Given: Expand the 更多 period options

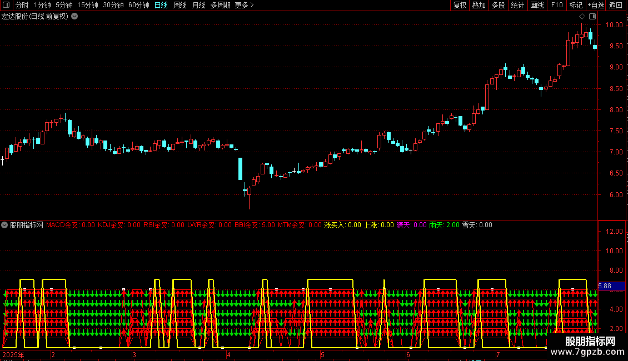Looking at the screenshot, I should (x=245, y=5).
